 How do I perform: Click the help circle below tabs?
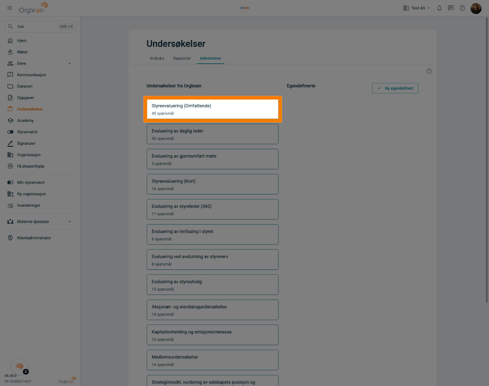(429, 71)
